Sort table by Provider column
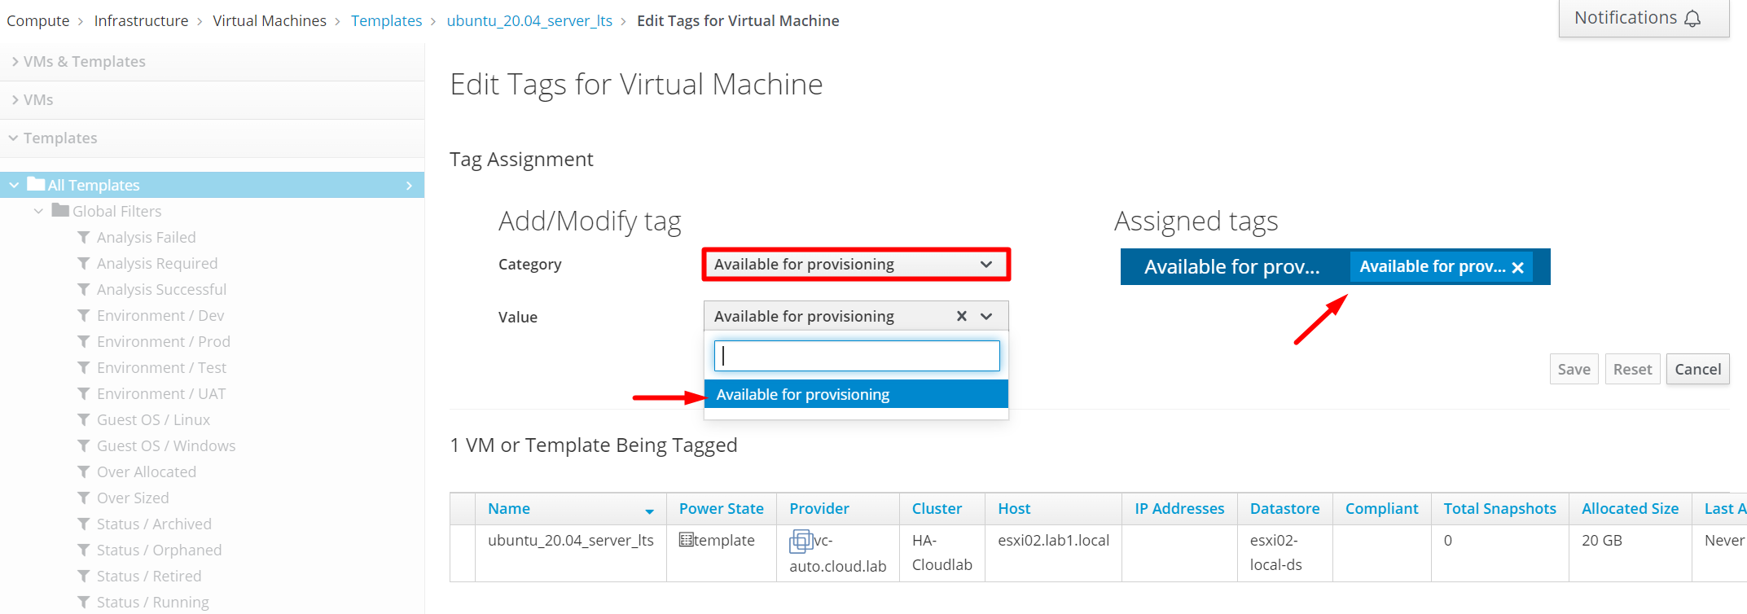Screen dimensions: 1747x614 coord(819,508)
